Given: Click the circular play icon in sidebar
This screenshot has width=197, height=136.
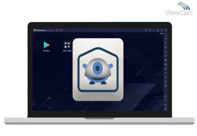Looking at the screenshot, I should pos(166,56).
